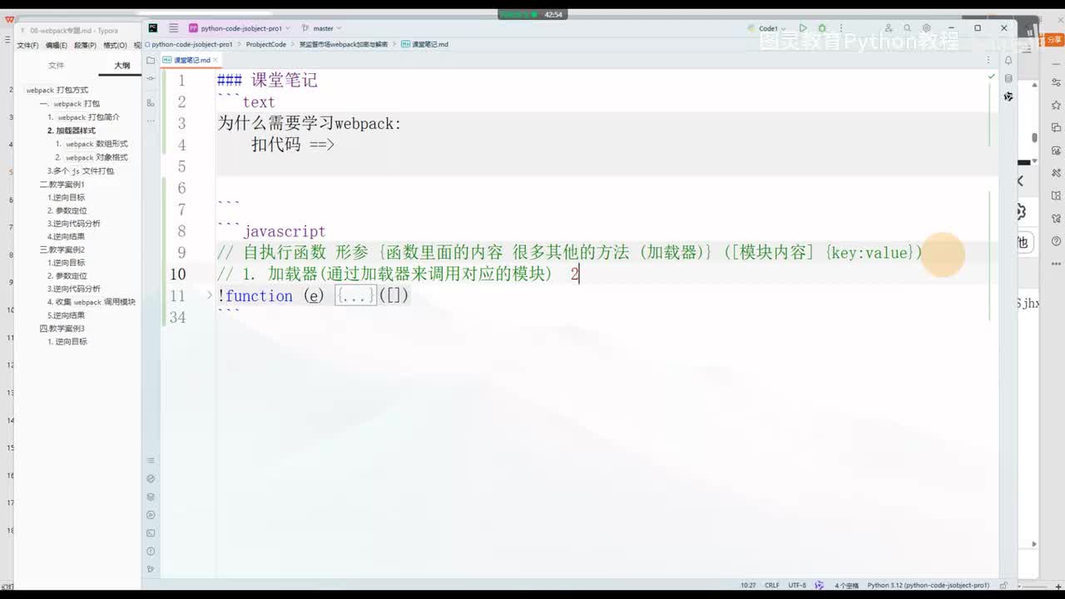Open Services tool window icon
The width and height of the screenshot is (1065, 599).
click(x=151, y=515)
